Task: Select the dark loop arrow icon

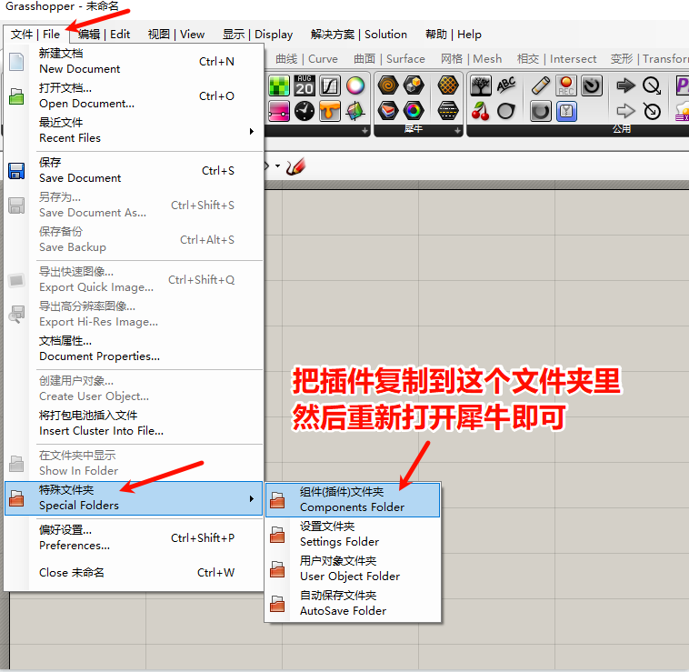Action: point(541,111)
